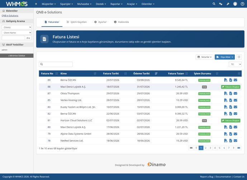Sort by Fatura Tutarı column
247x180 pixels.
pyautogui.click(x=175, y=74)
